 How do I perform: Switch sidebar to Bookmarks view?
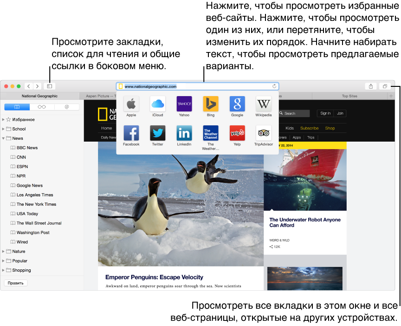click(x=17, y=107)
